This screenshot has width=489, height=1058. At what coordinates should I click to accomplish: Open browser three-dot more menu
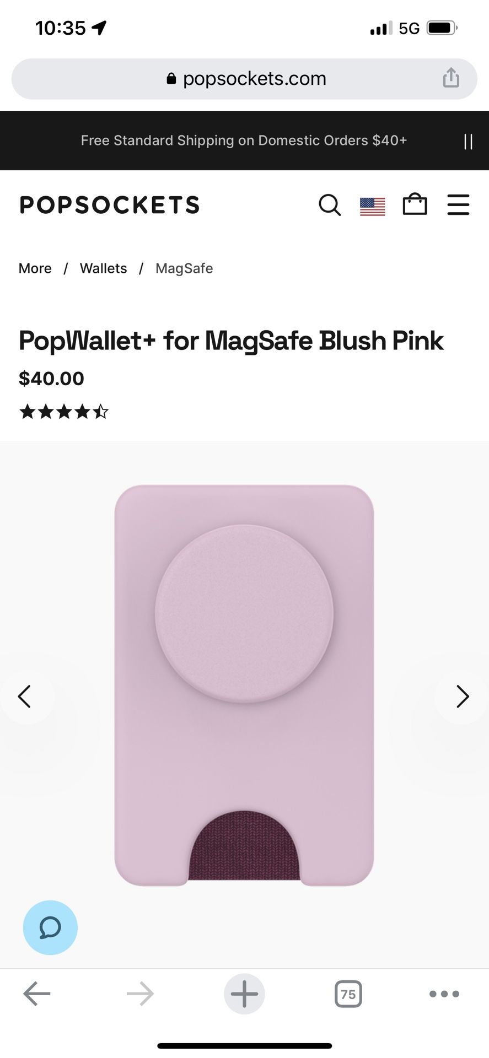coord(444,994)
